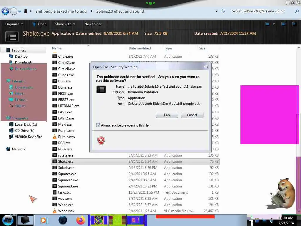Screen dimensions: 301x226
Task: Click the Dun2.exe file name
Action: click(65, 87)
